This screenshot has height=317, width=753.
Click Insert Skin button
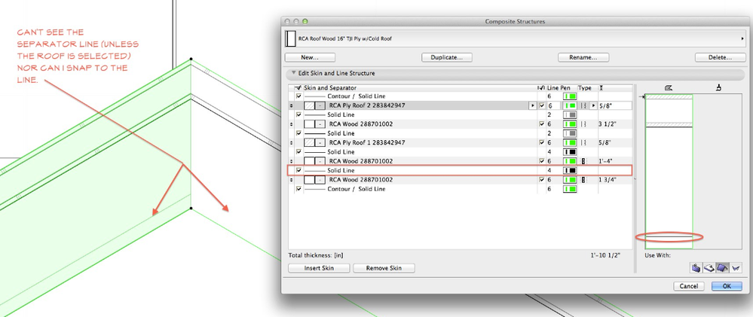point(319,268)
